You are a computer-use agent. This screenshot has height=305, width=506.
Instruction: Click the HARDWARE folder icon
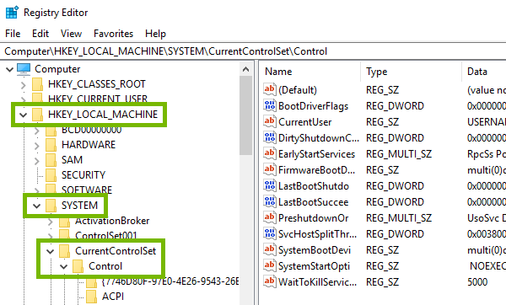[x=51, y=145]
